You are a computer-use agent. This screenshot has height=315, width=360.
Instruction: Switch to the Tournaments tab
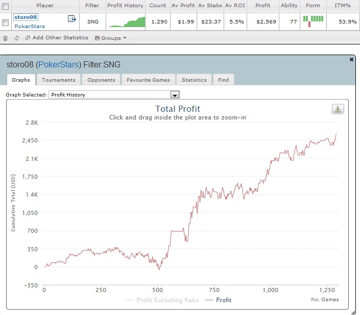tap(58, 80)
